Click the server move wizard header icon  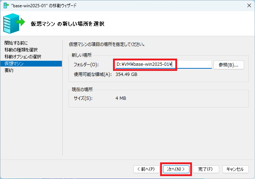tap(14, 24)
